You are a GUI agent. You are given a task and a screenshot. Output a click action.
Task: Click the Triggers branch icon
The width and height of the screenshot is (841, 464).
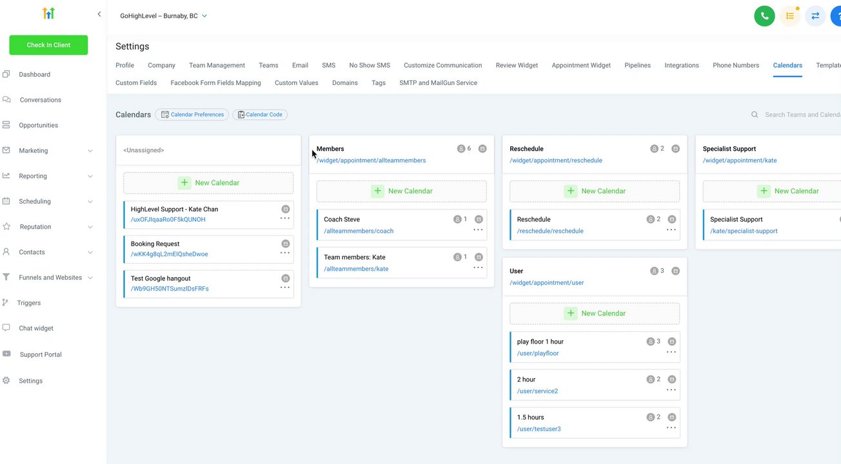coord(6,302)
